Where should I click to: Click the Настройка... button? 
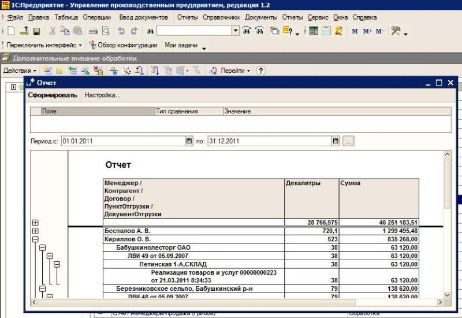click(102, 95)
